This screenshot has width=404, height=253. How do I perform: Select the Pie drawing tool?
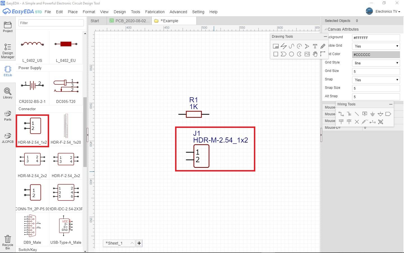[x=299, y=54]
